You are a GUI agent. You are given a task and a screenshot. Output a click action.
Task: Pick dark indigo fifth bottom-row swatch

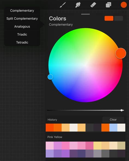[x=81, y=154]
